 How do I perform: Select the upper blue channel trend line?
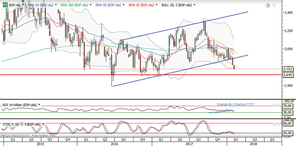coord(183,26)
